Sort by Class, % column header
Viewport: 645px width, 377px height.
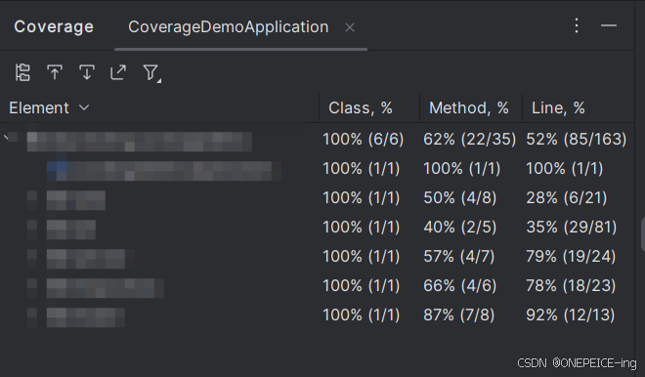(x=361, y=108)
